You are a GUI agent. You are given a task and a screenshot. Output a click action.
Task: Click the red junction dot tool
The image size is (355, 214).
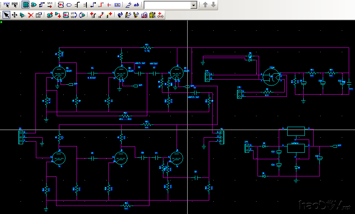(x=109, y=5)
